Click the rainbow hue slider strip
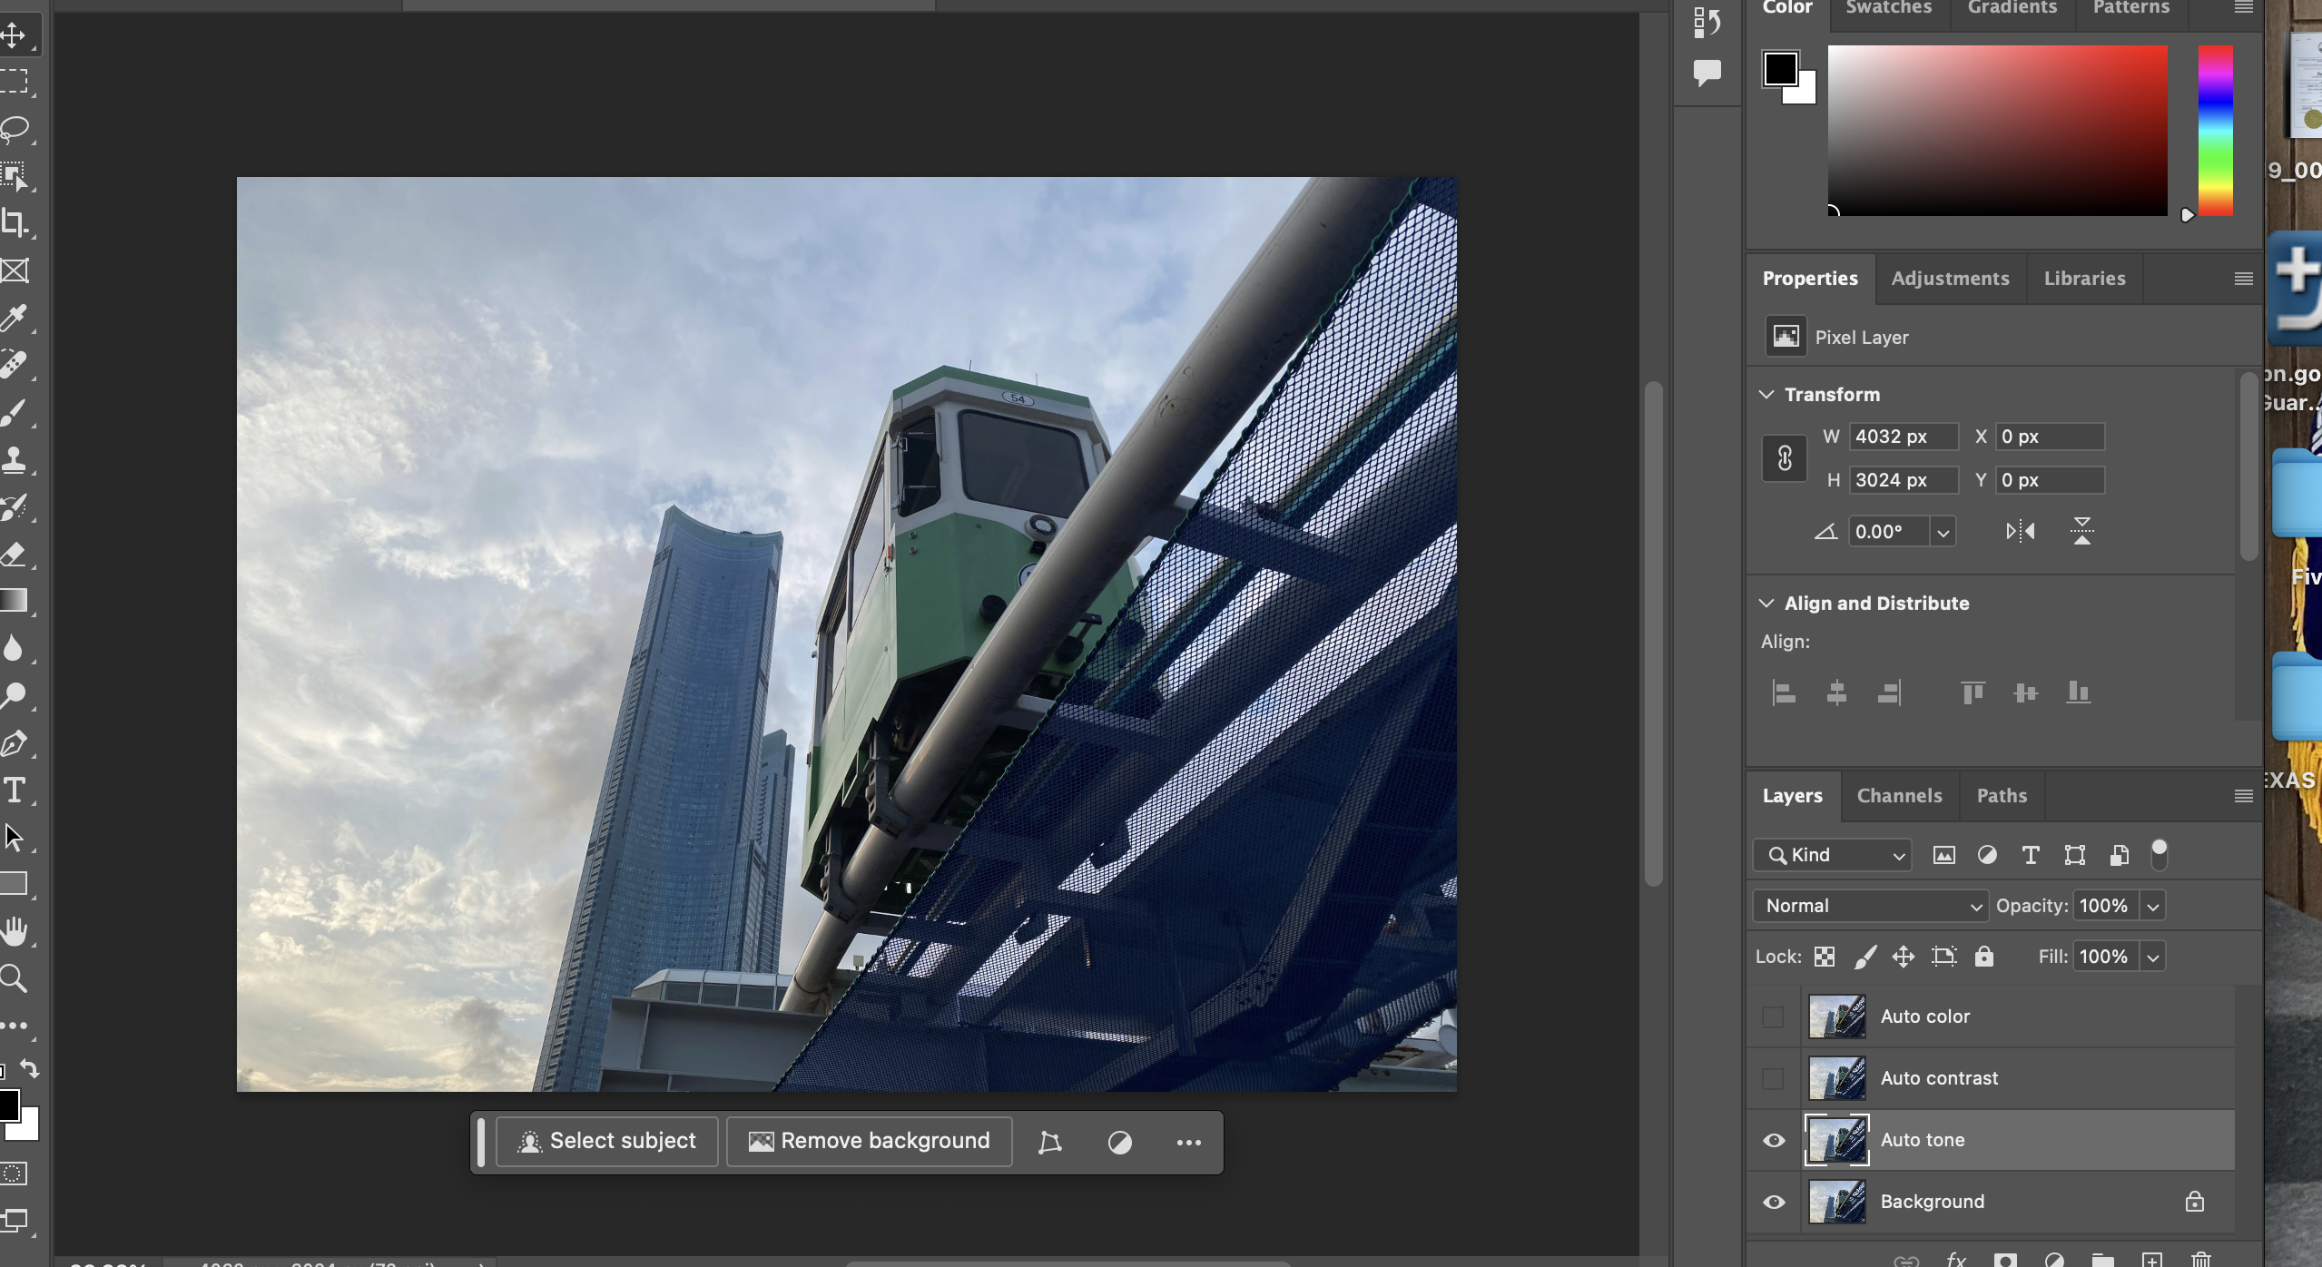This screenshot has width=2322, height=1267. pos(2215,131)
